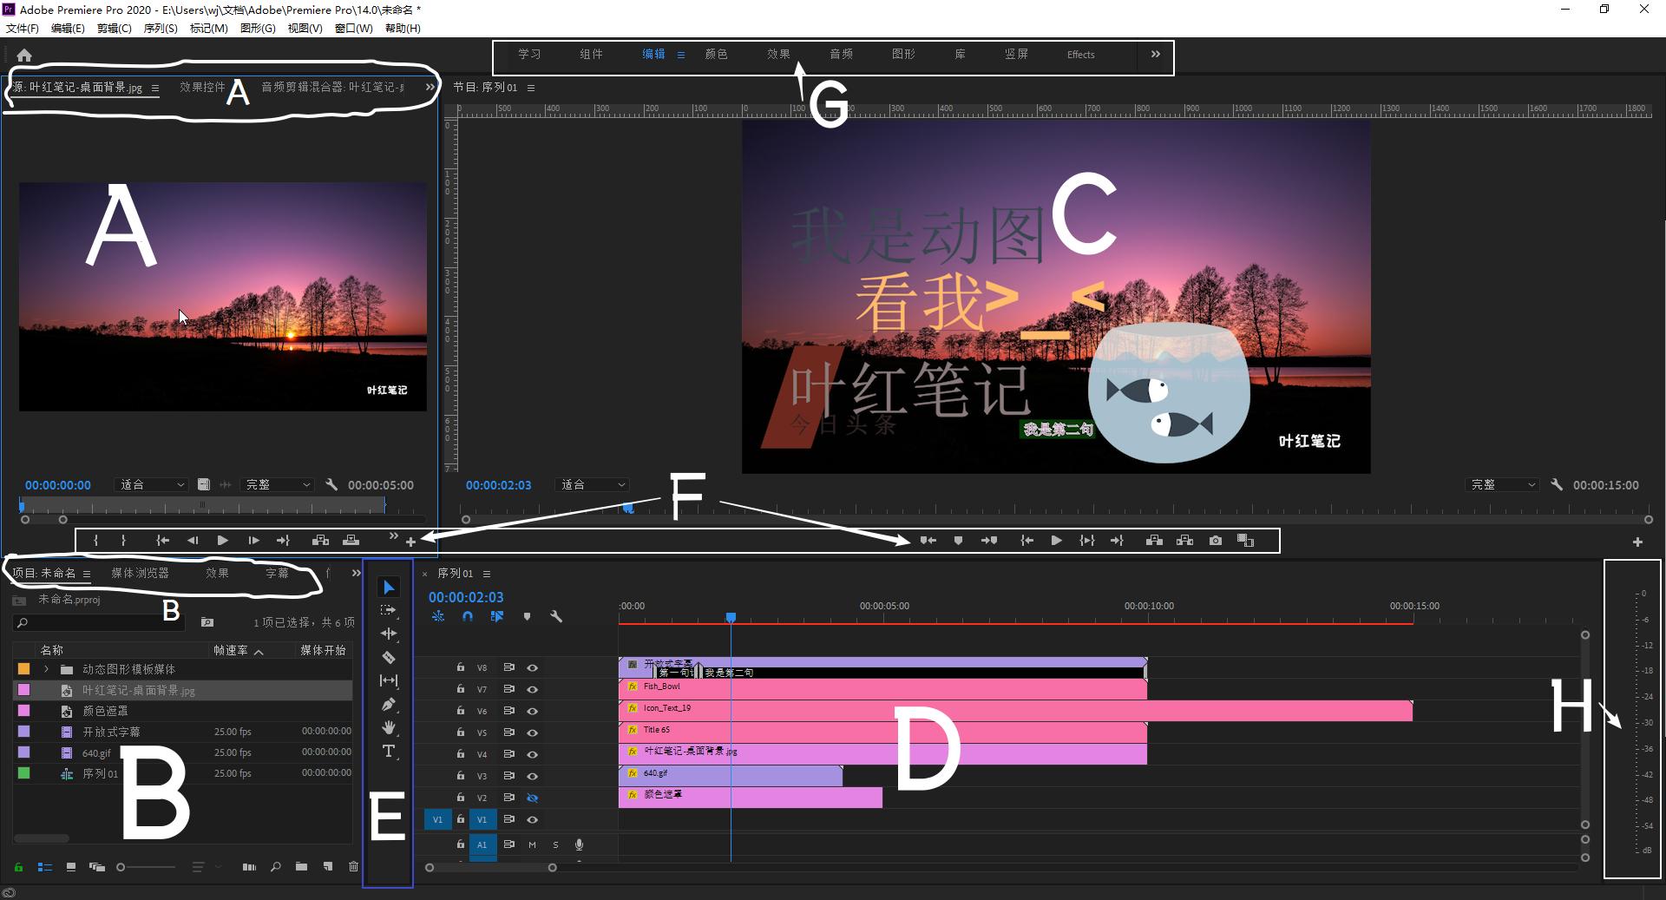Play the sequence in the program monitor
This screenshot has width=1666, height=900.
point(1056,540)
